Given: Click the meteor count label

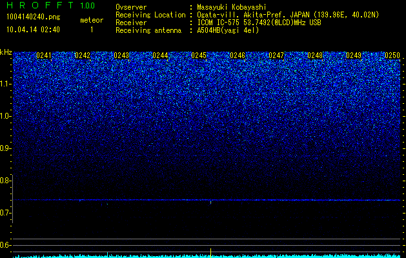Looking at the screenshot, I should (92, 20).
